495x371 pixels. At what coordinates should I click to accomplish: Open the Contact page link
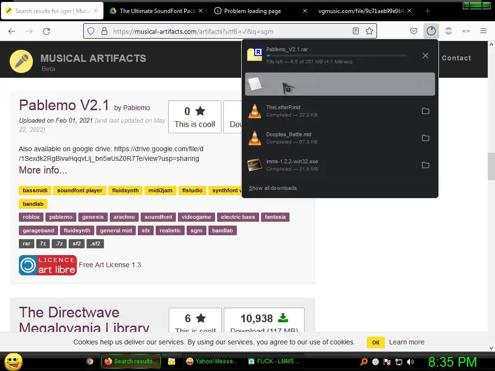coord(456,58)
